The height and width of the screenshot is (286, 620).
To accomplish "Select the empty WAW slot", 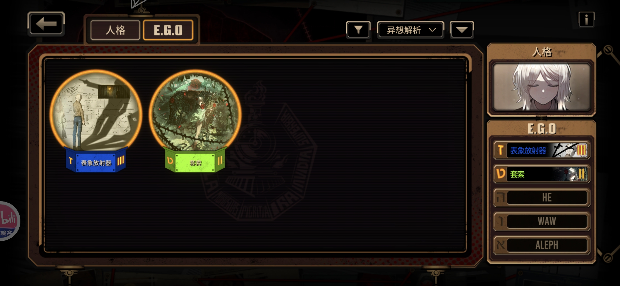I will pos(542,221).
